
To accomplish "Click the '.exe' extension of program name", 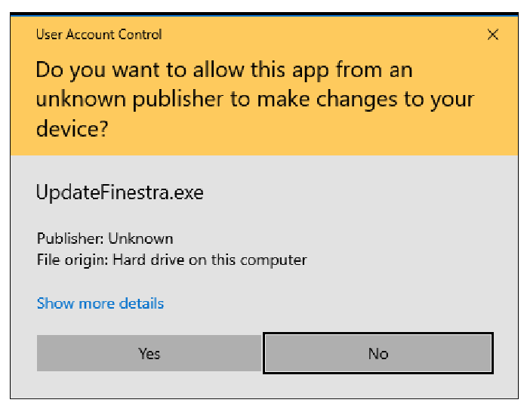I will click(190, 192).
